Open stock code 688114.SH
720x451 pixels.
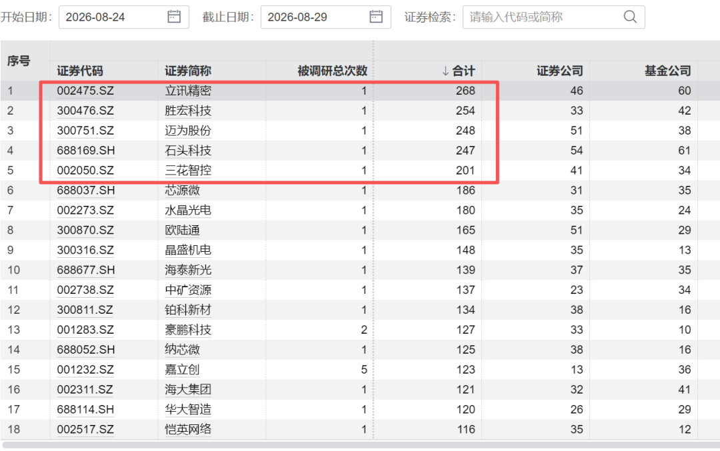pyautogui.click(x=85, y=410)
